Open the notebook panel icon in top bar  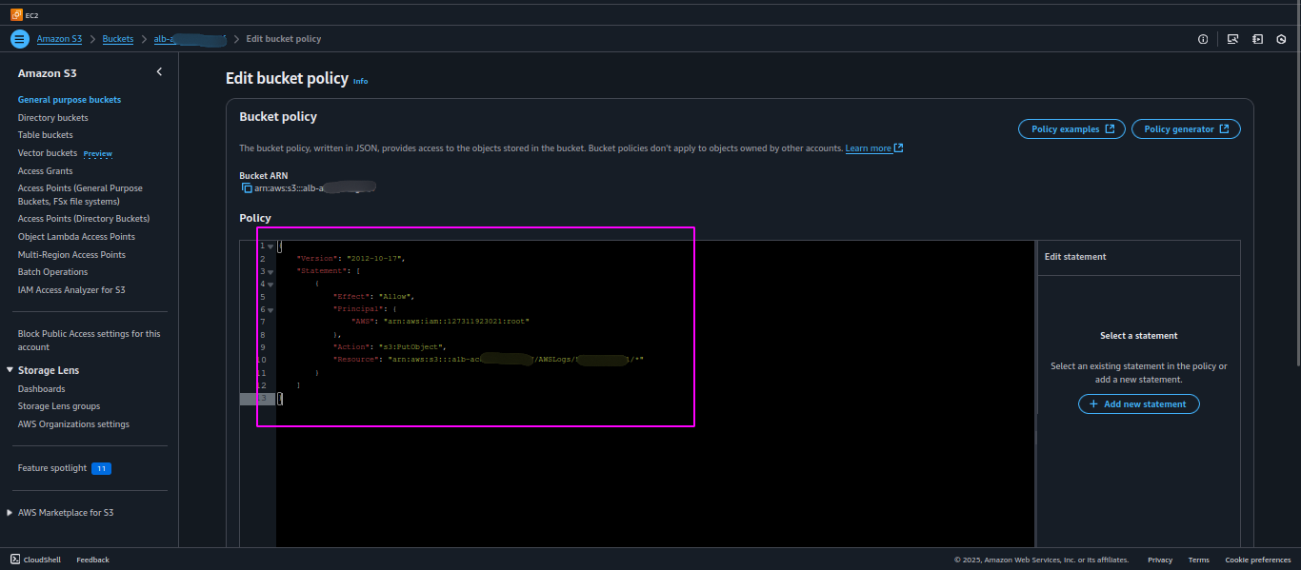pyautogui.click(x=1257, y=39)
